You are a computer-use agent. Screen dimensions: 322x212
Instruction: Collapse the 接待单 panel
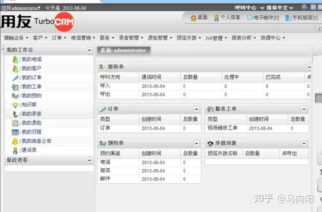pyautogui.click(x=309, y=67)
